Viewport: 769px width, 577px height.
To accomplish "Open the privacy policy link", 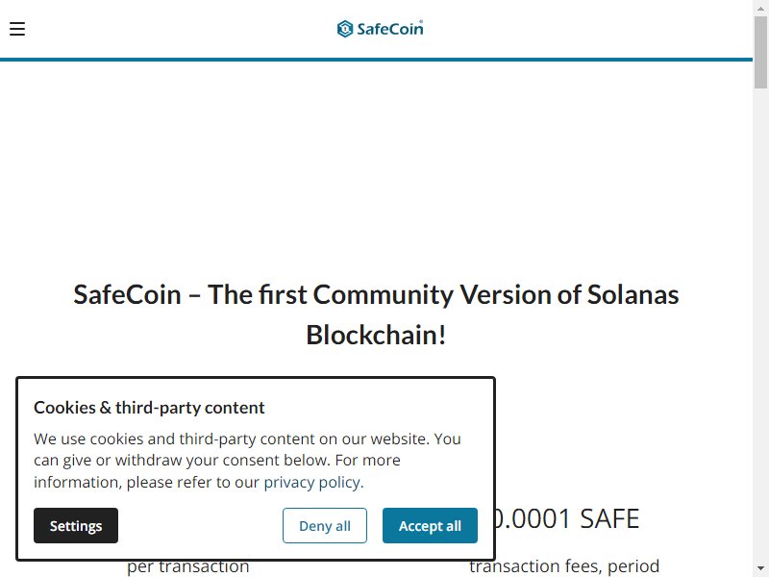I will pyautogui.click(x=311, y=483).
